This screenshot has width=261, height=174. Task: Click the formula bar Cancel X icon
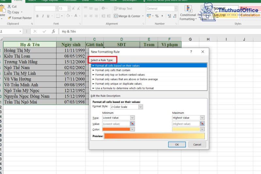pyautogui.click(x=35, y=31)
